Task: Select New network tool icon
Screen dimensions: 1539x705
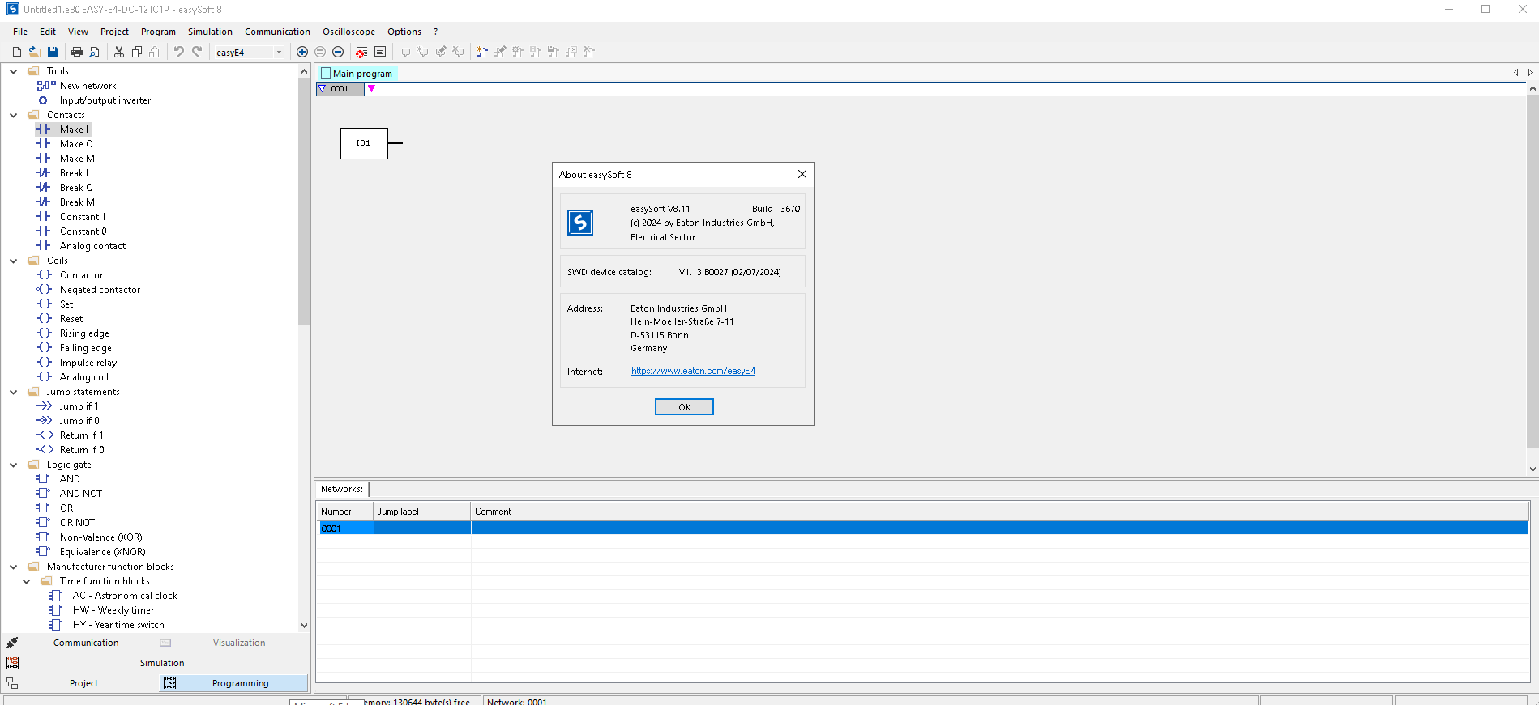Action: (45, 86)
